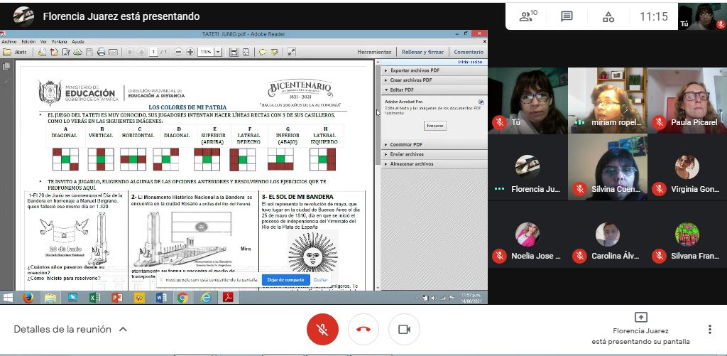Open the Edición menu
The image size is (727, 356).
click(x=28, y=42)
